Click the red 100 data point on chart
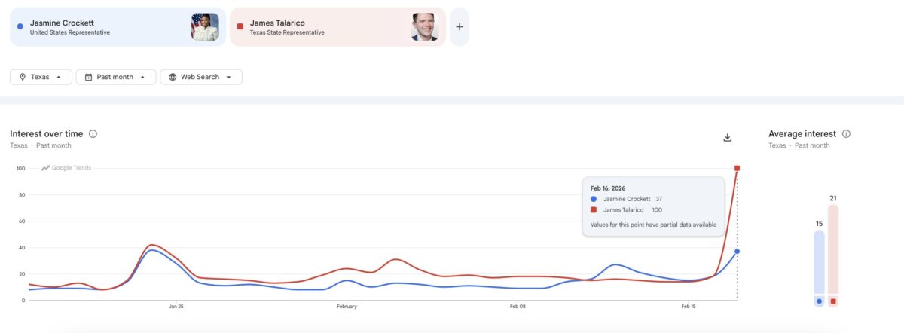 pos(737,168)
